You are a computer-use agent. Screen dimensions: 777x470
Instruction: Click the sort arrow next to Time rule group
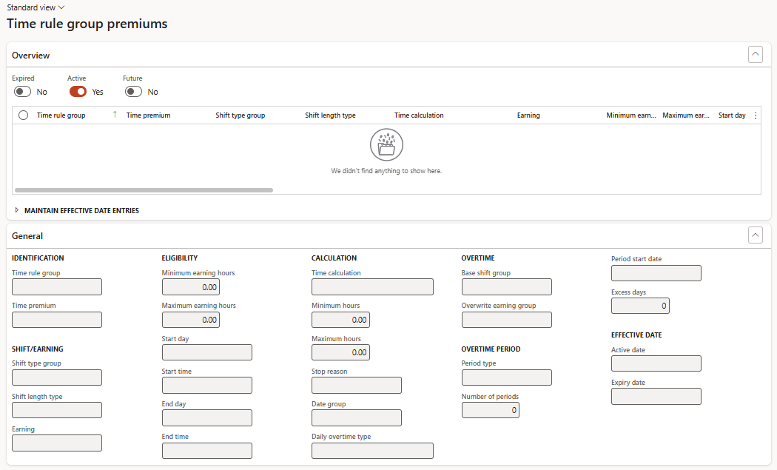pos(115,115)
